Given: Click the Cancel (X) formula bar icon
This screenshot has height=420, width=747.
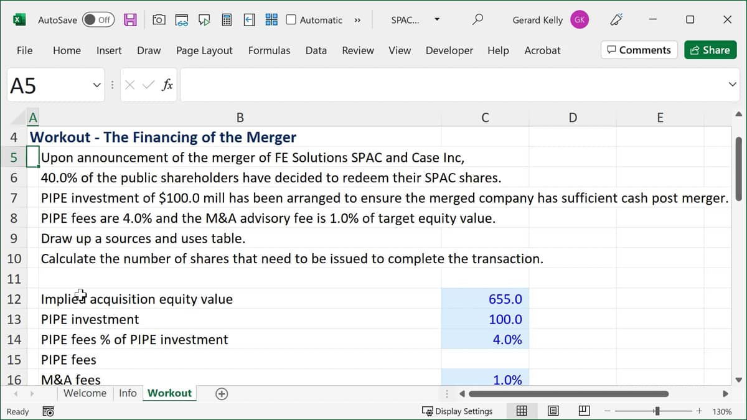Looking at the screenshot, I should (x=129, y=85).
